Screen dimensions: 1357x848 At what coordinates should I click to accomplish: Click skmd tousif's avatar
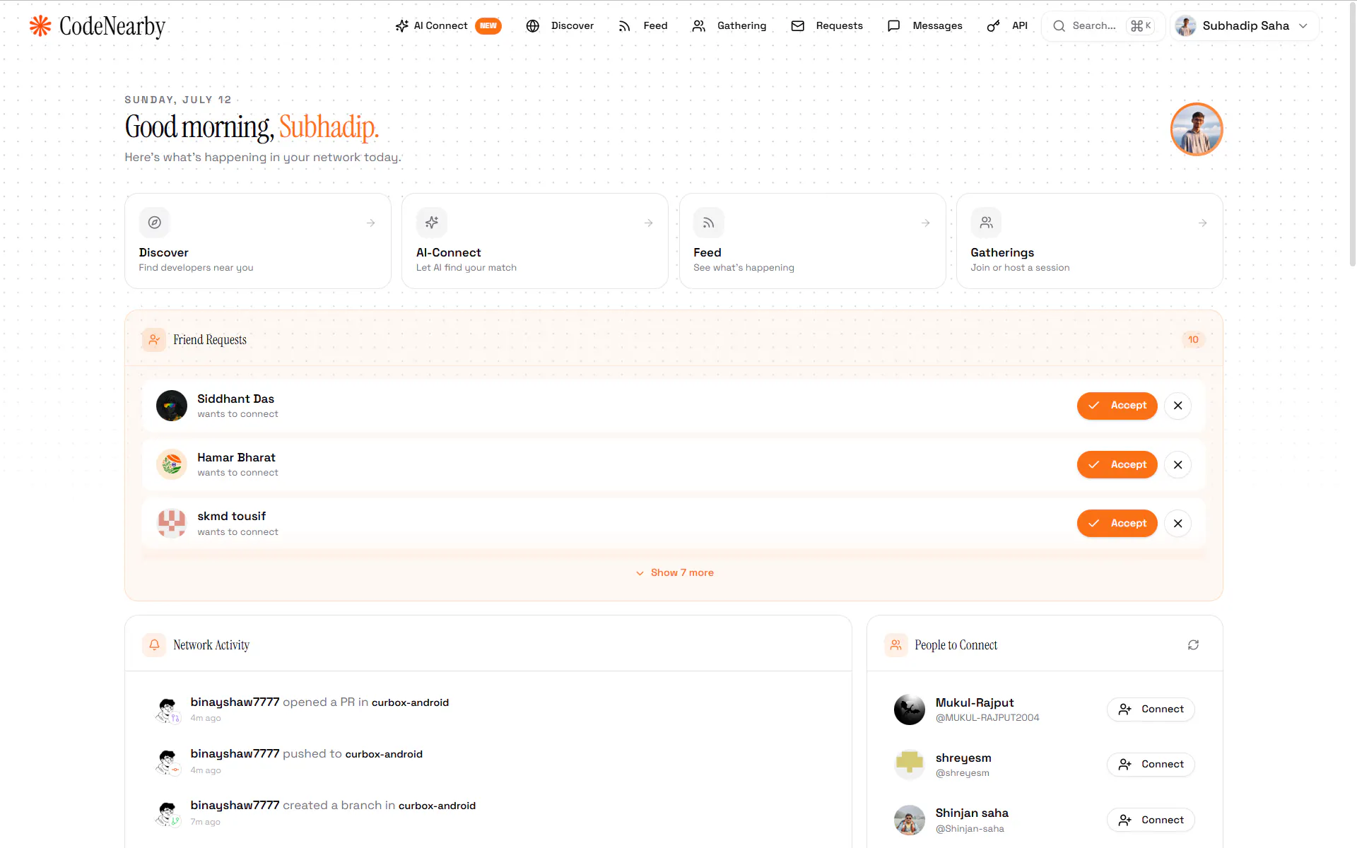(x=172, y=524)
